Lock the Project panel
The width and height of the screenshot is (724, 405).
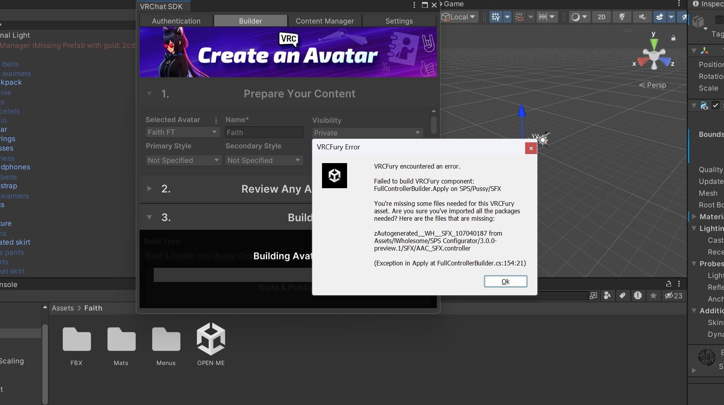pyautogui.click(x=669, y=284)
